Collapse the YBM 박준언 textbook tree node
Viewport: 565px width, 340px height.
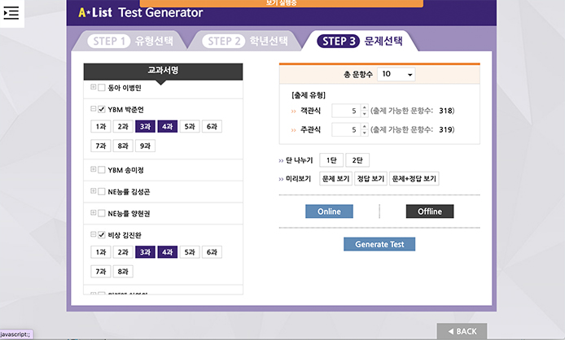pyautogui.click(x=93, y=109)
